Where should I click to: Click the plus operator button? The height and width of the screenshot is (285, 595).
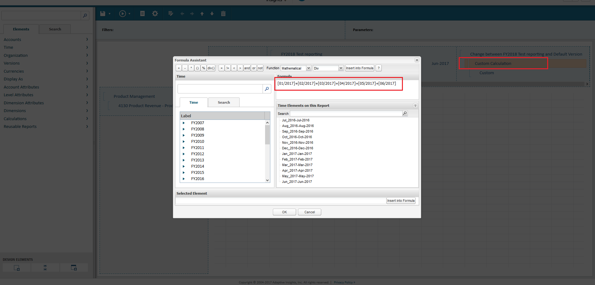[x=179, y=68]
